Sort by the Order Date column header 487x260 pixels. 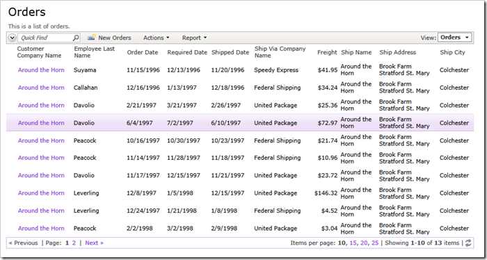[143, 52]
